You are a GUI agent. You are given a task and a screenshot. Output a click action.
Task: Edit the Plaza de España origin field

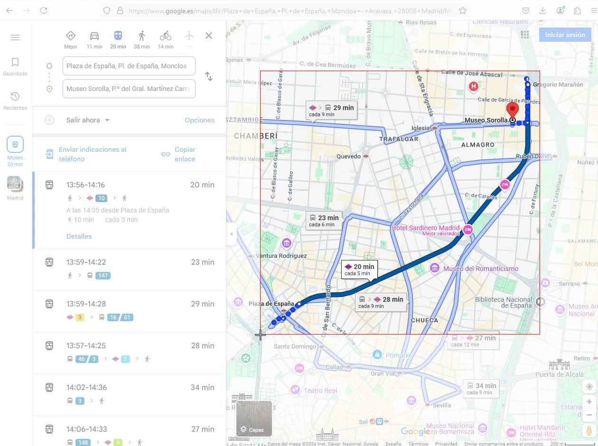(x=129, y=66)
